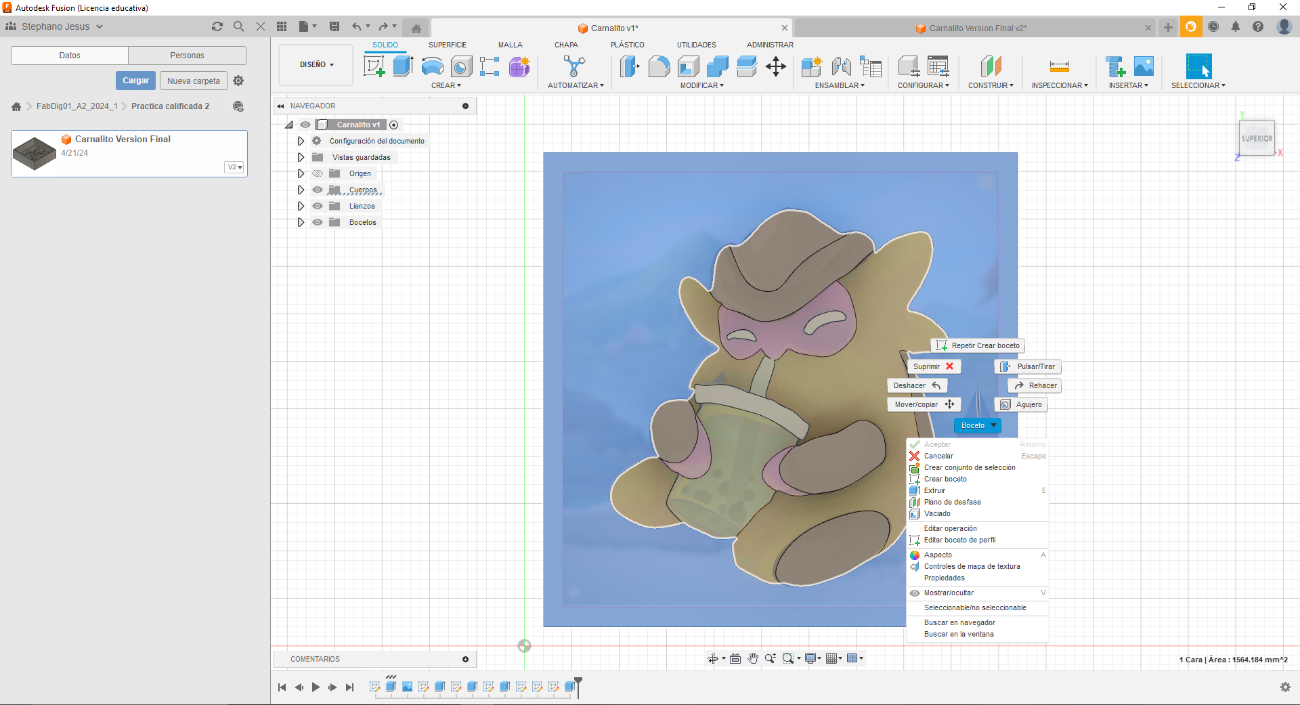Select the Move/Copy arrows icon
Screen dimensions: 1300x705
click(776, 66)
